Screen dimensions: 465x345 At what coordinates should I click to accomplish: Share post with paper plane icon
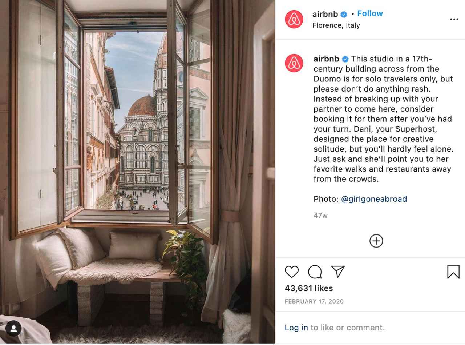tap(338, 272)
